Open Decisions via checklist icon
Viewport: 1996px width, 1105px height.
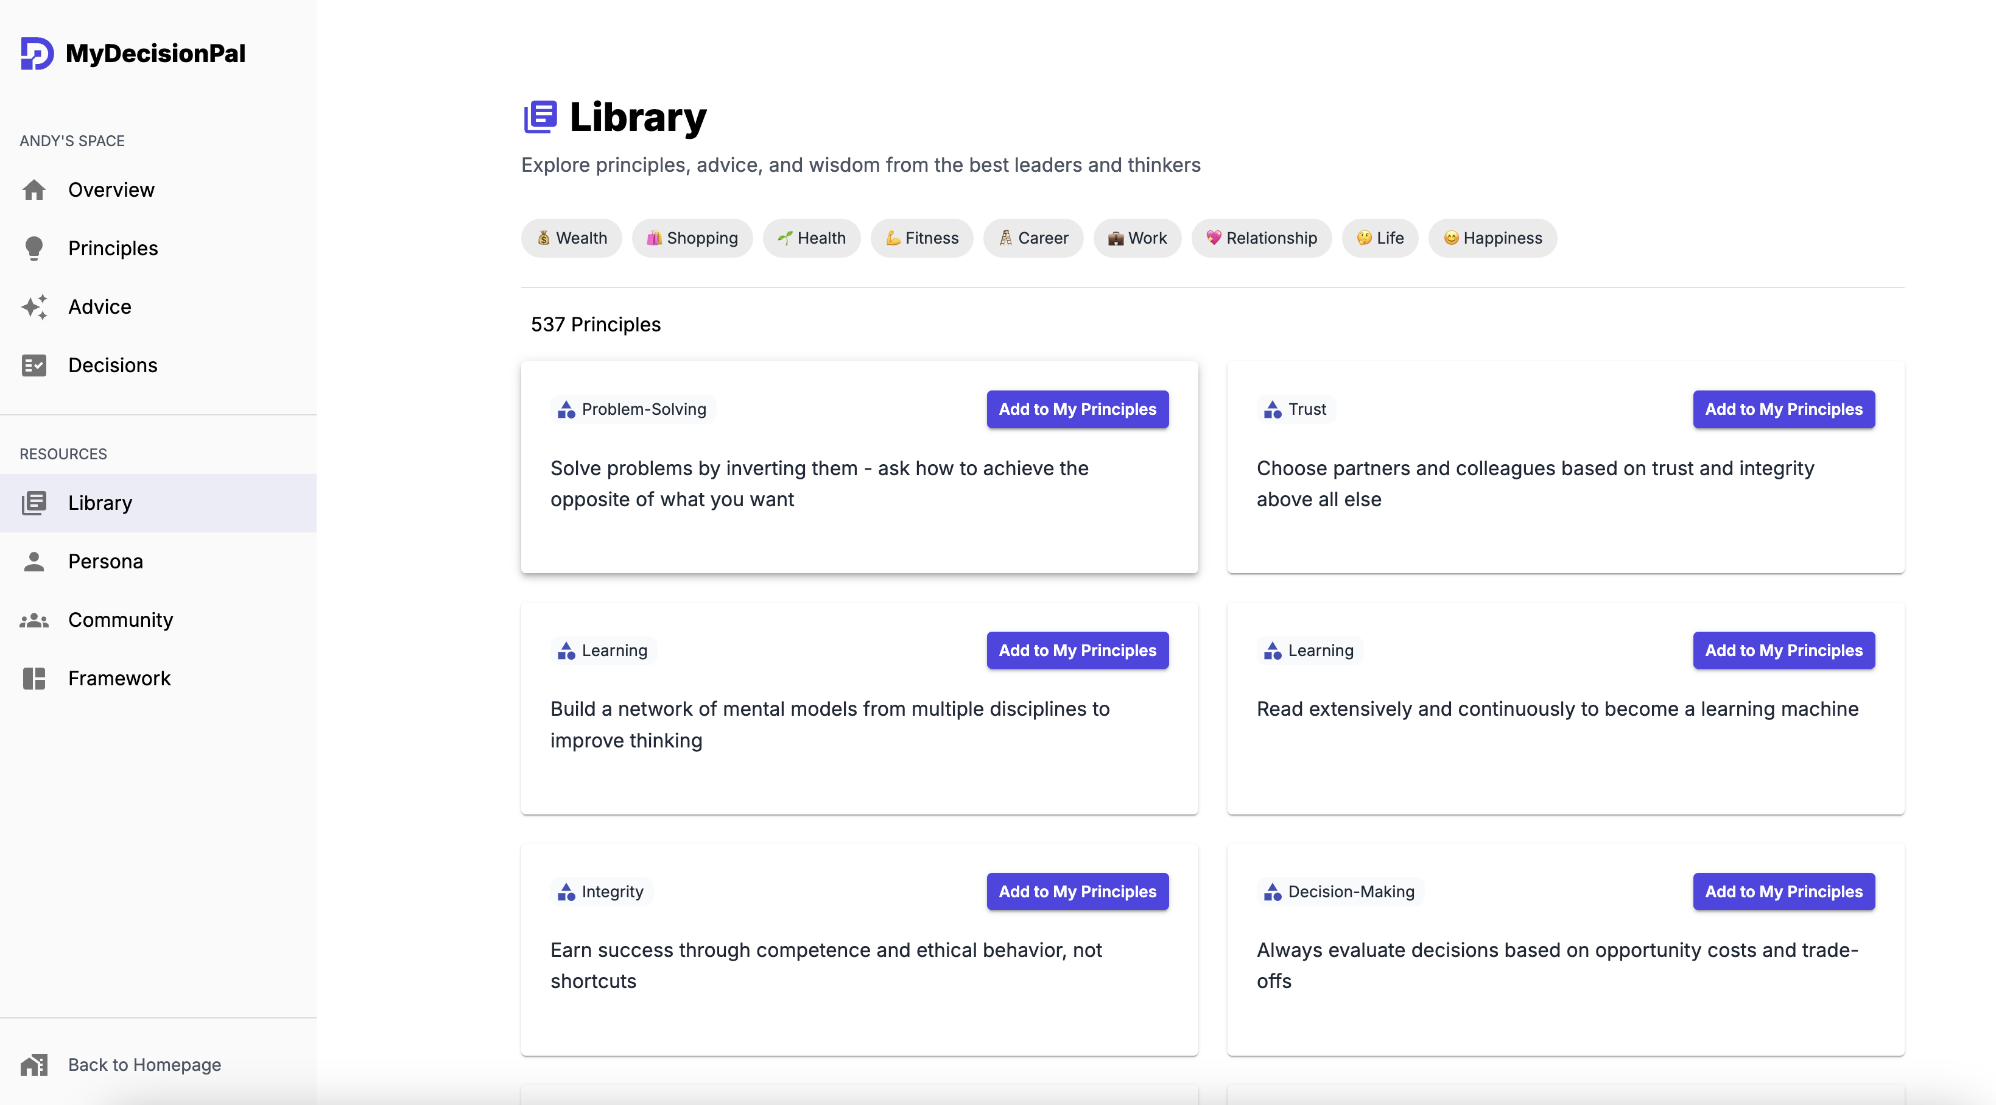[34, 365]
